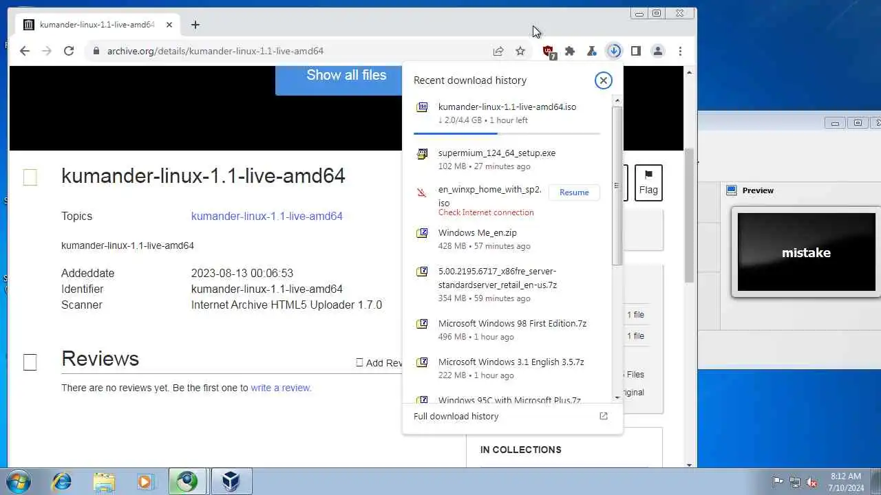Image resolution: width=881 pixels, height=495 pixels.
Task: Launch Internet Explorer from the taskbar
Action: pyautogui.click(x=62, y=481)
